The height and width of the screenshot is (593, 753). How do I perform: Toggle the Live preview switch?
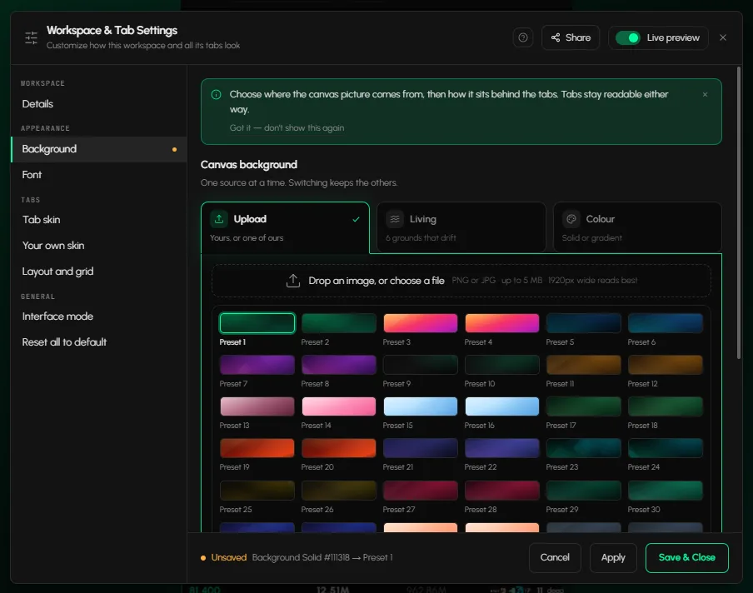[628, 37]
